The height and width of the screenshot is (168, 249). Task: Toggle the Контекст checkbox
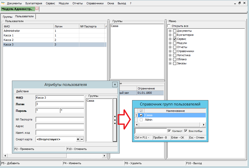point(169,131)
